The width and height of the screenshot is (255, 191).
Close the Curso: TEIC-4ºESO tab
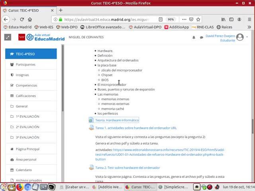pos(52,10)
